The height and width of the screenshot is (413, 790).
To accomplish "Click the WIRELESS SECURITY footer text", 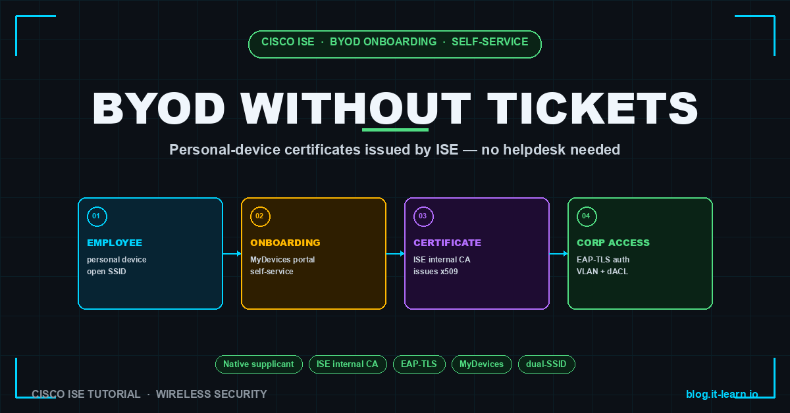I will point(211,395).
